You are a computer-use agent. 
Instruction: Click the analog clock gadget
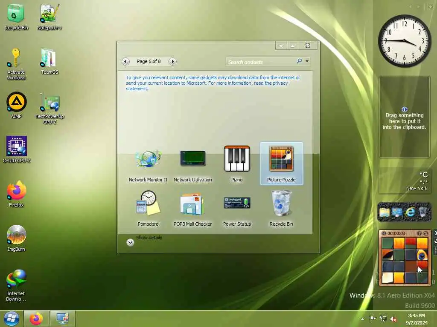(x=405, y=41)
